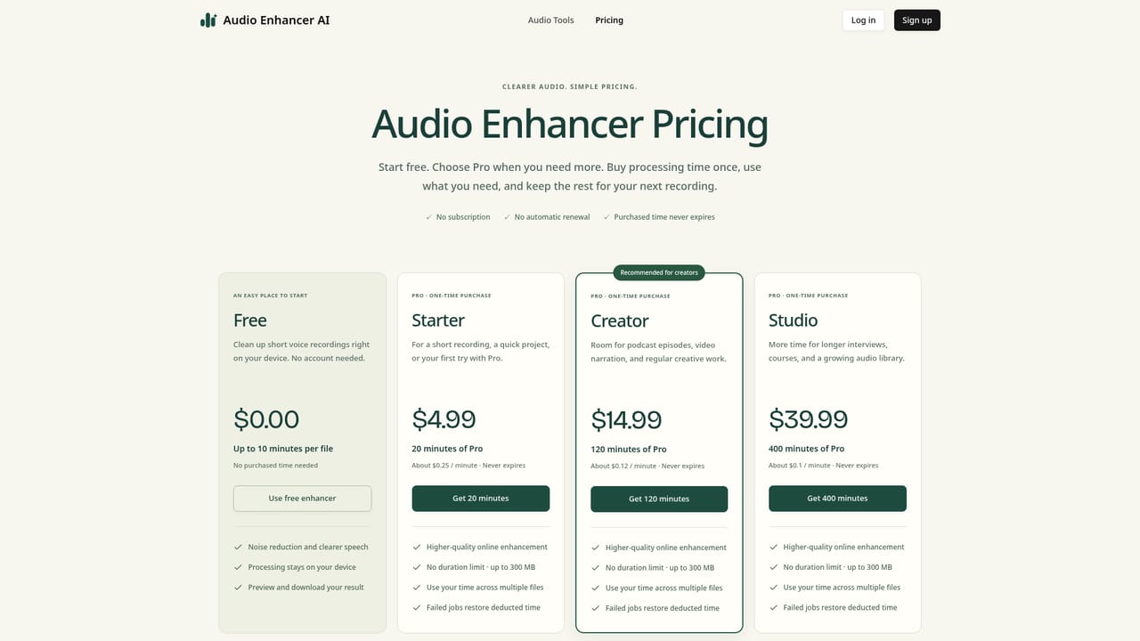Open the Audio Tools navigation item
The image size is (1140, 641).
(x=550, y=20)
